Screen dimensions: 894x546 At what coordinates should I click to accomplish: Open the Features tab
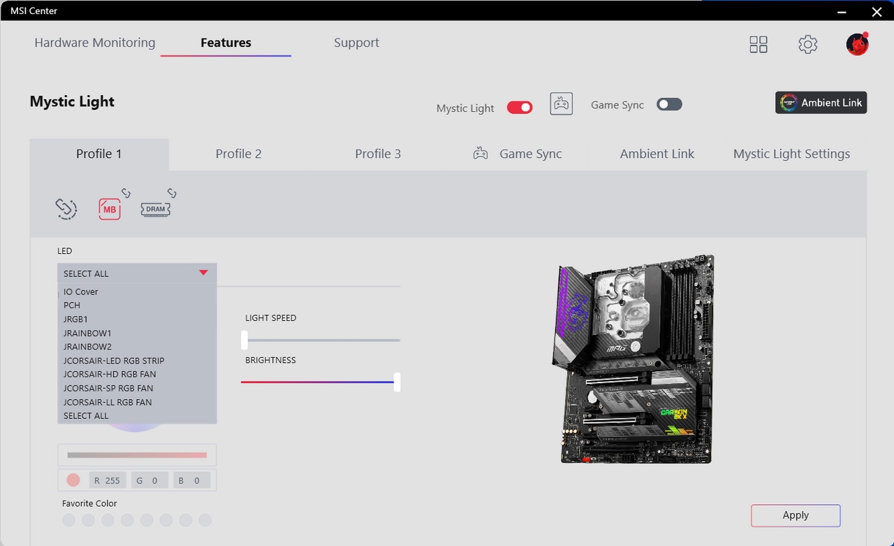(x=226, y=43)
